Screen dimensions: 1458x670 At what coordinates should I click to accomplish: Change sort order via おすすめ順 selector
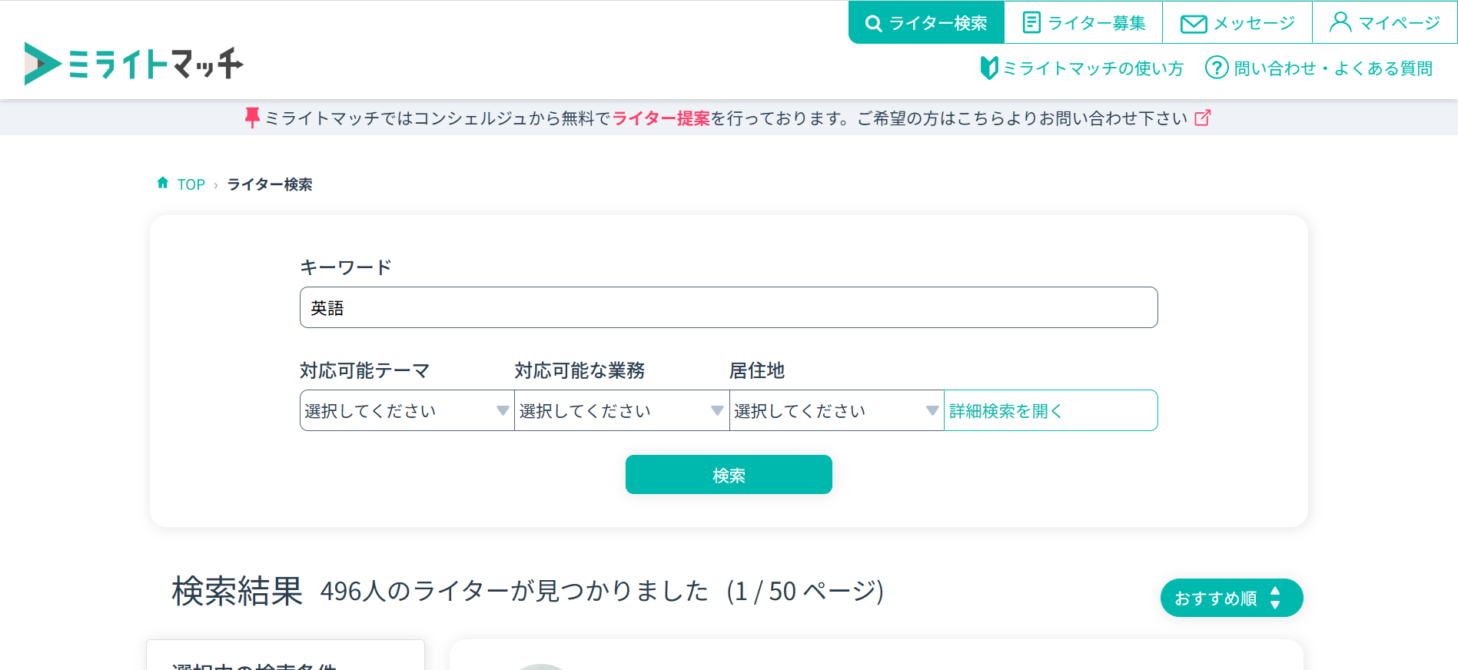(1230, 598)
